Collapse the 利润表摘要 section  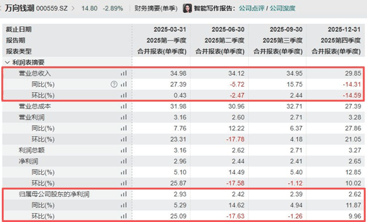click(x=7, y=62)
